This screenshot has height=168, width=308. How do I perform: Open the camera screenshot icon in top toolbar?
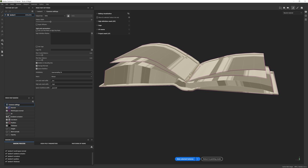click(x=302, y=8)
